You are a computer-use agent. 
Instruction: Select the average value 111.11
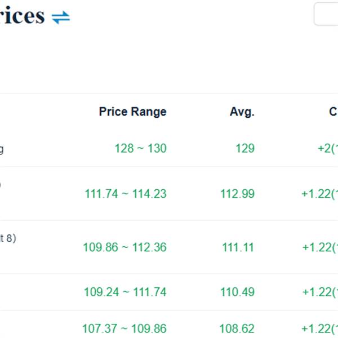238,247
